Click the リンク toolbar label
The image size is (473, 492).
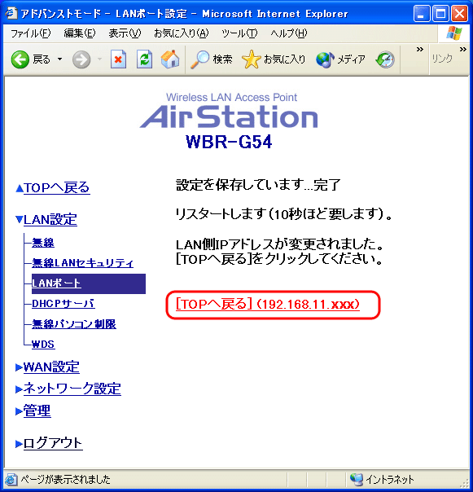click(x=443, y=59)
